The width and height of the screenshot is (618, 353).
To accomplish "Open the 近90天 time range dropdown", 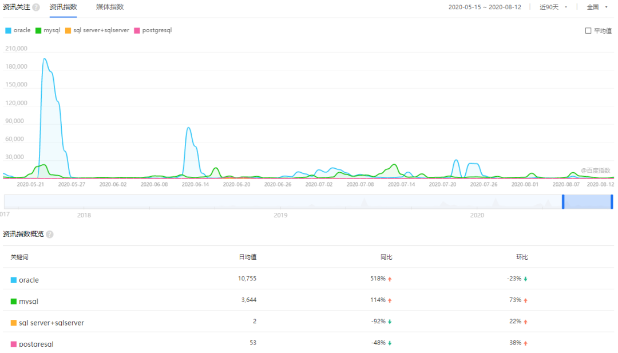I will click(553, 7).
